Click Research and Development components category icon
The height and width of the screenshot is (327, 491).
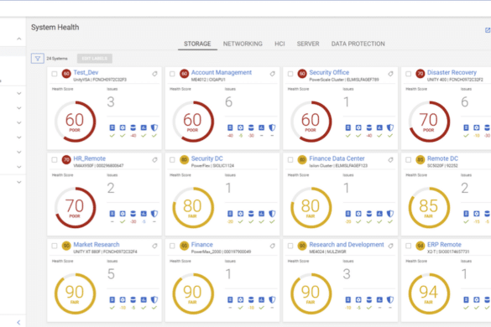(347, 300)
